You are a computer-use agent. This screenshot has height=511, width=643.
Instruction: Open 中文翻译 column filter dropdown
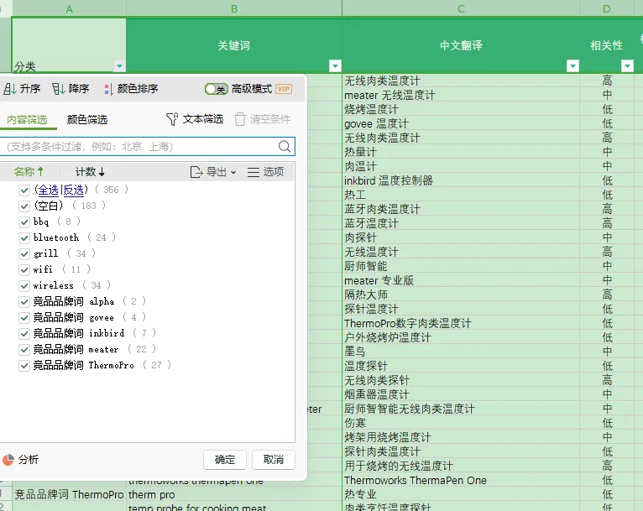(x=572, y=66)
